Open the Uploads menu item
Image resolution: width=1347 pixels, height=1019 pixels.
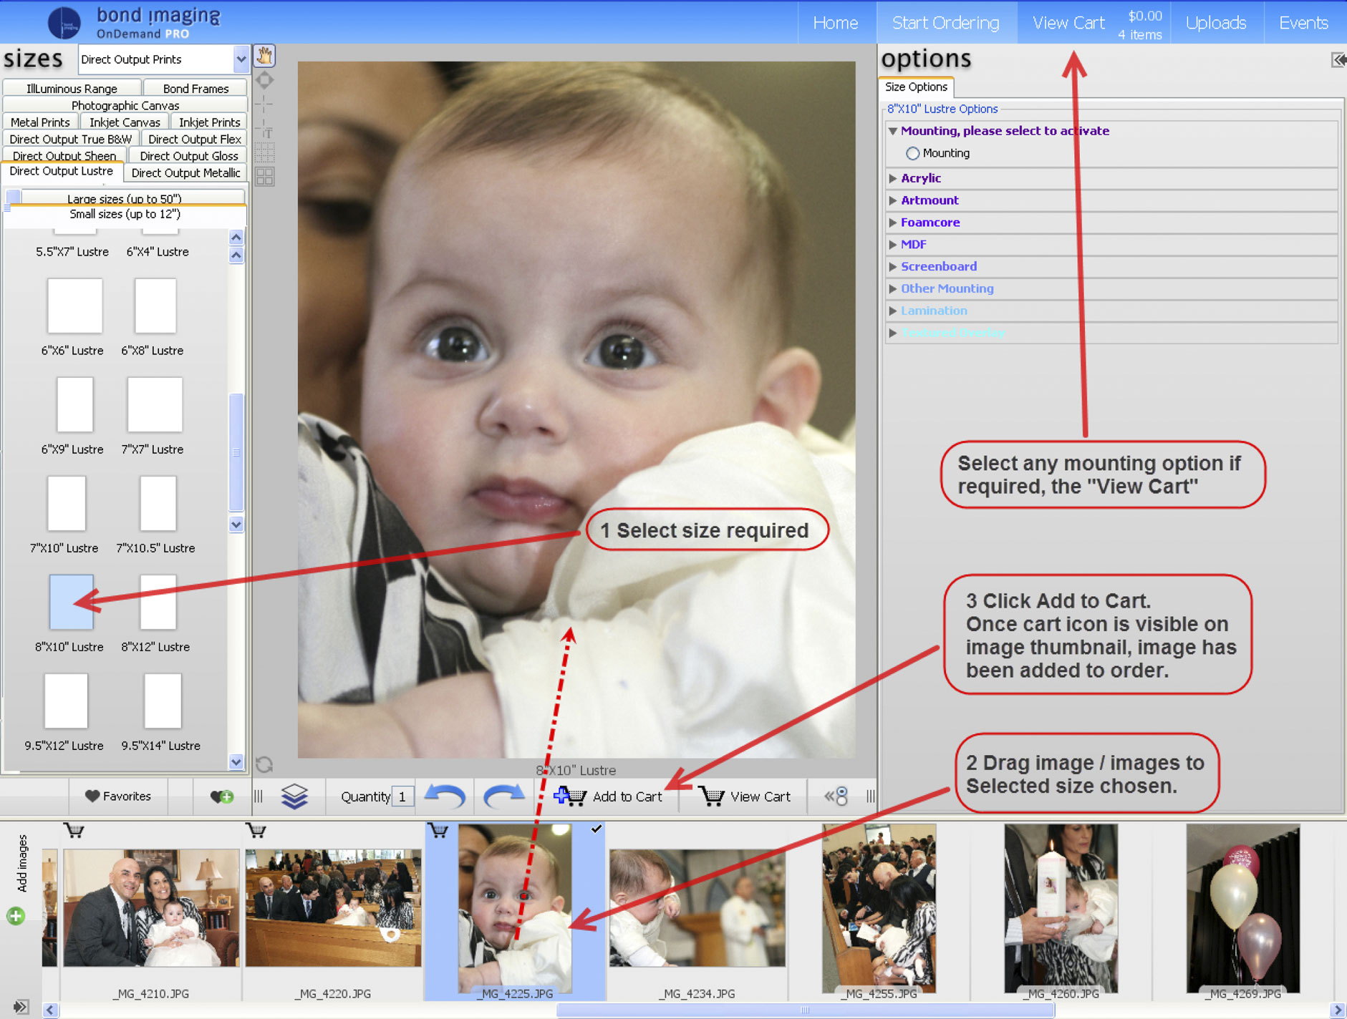[1215, 23]
